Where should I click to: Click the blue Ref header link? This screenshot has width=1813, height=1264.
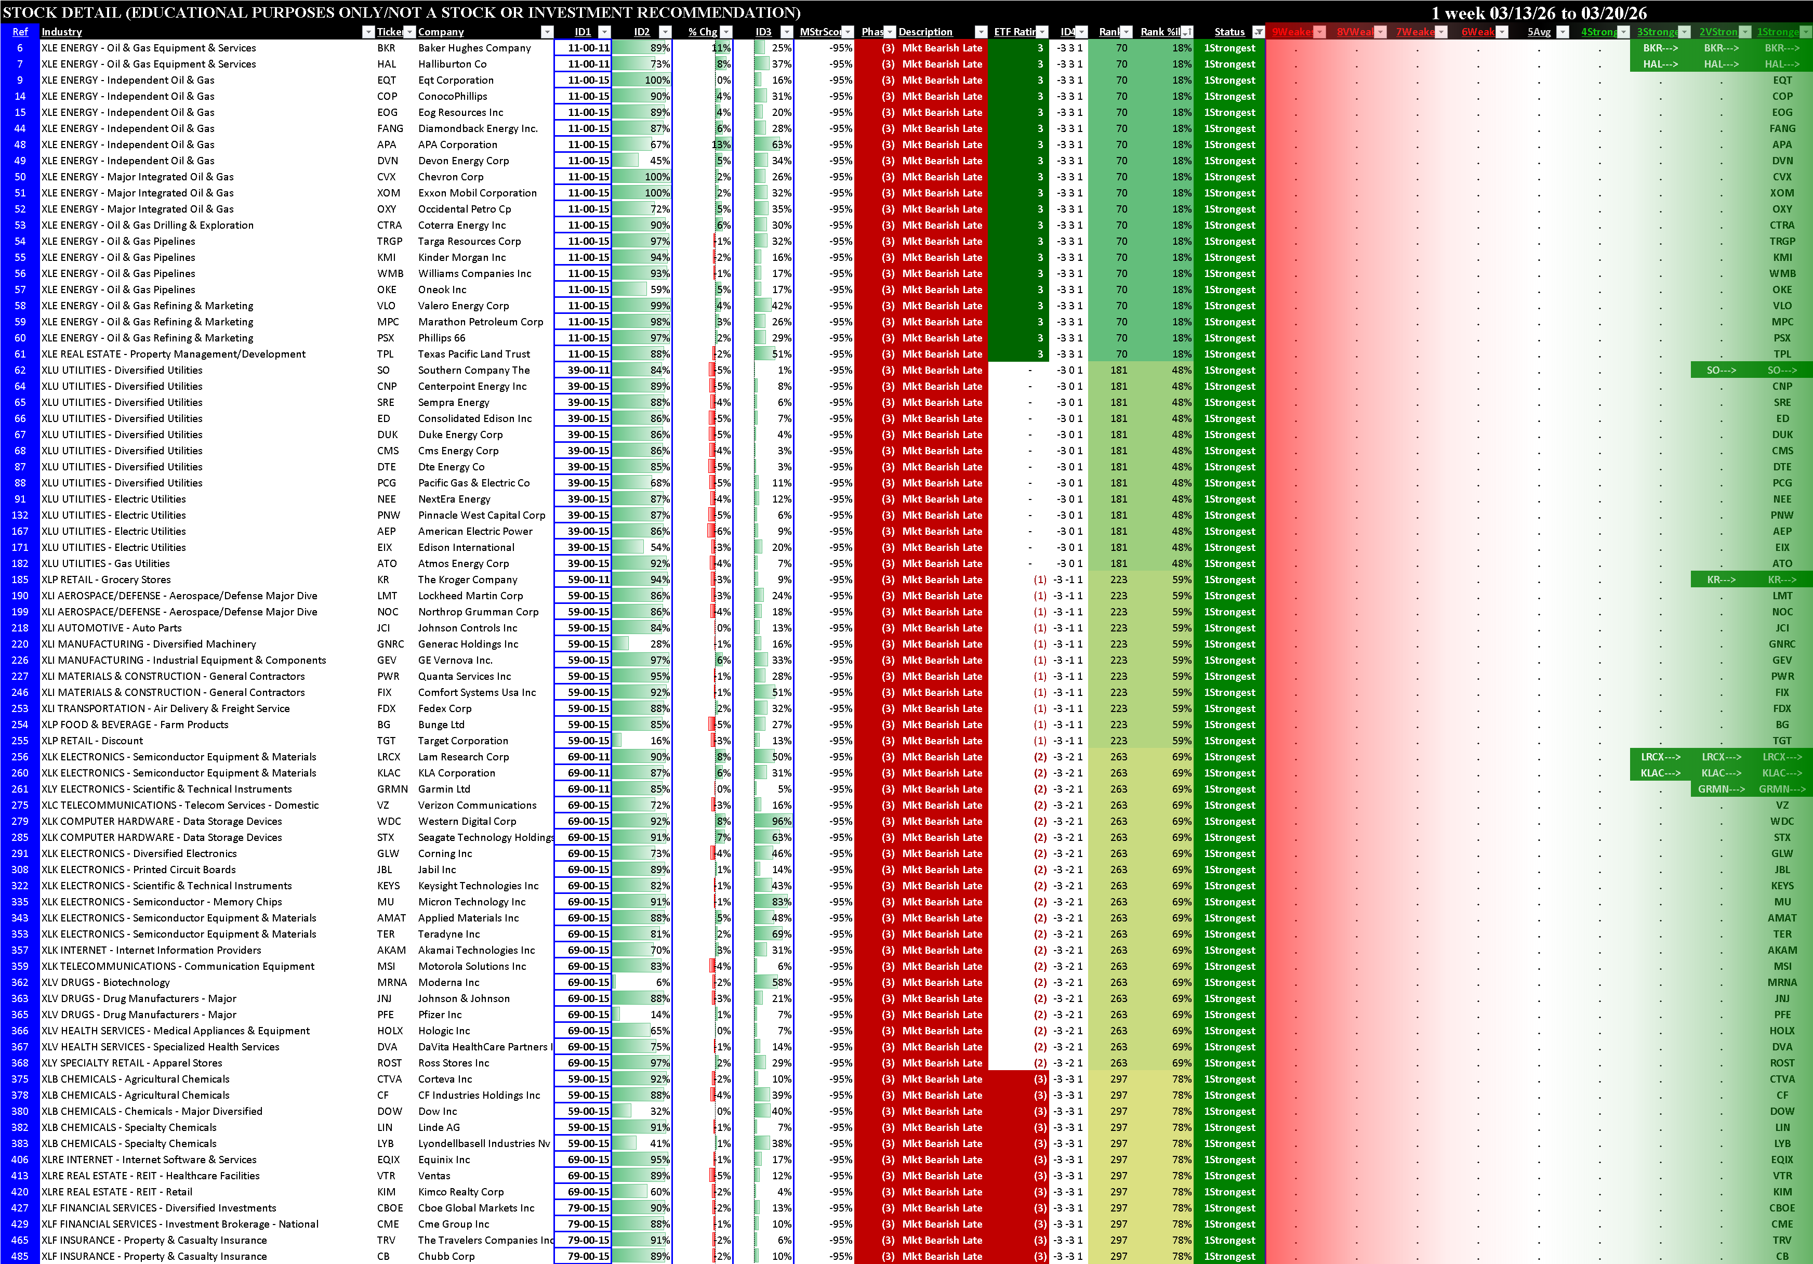[20, 32]
